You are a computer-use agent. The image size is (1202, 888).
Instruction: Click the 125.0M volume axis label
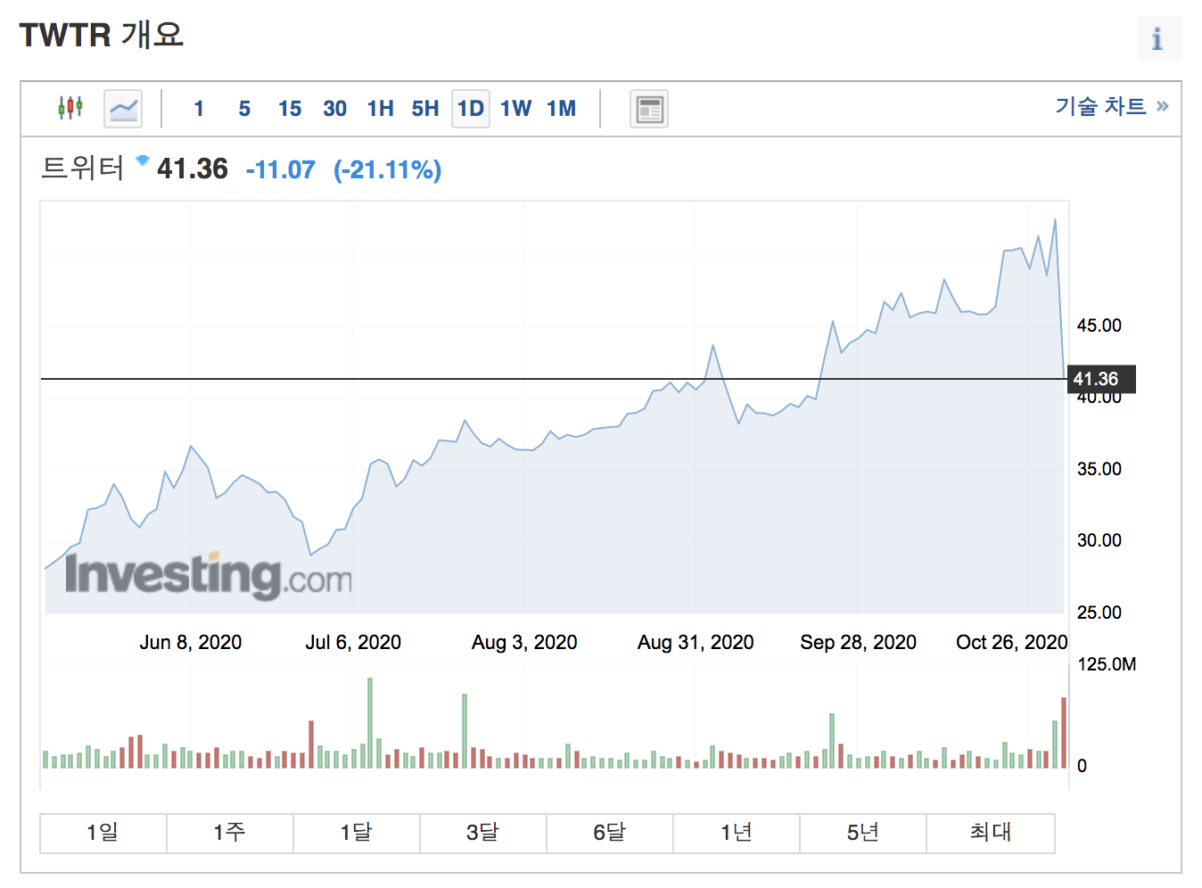(x=1107, y=664)
